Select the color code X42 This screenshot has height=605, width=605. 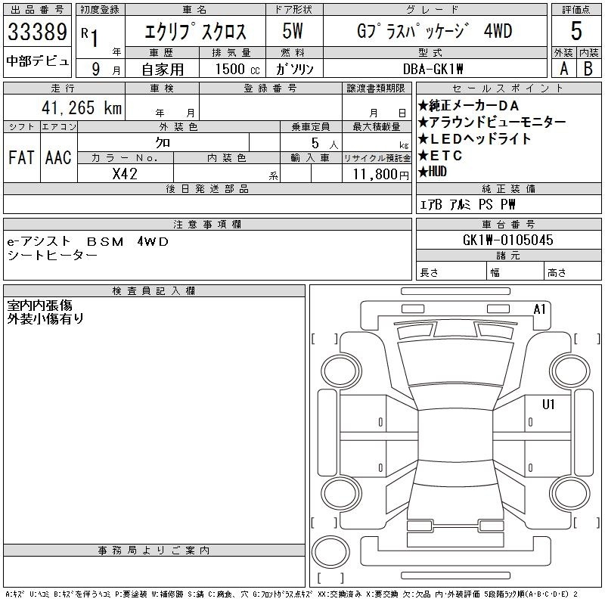click(x=125, y=173)
